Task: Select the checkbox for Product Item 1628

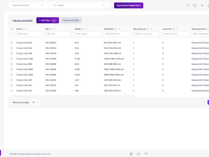Action: [11, 75]
